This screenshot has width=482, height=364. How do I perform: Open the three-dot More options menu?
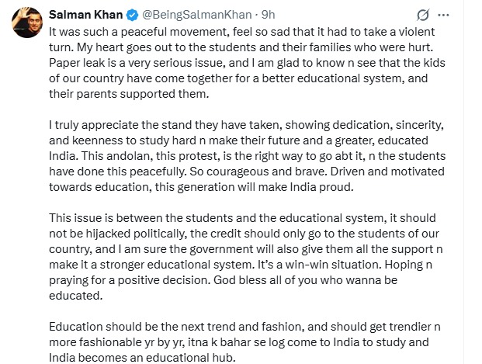tap(443, 15)
